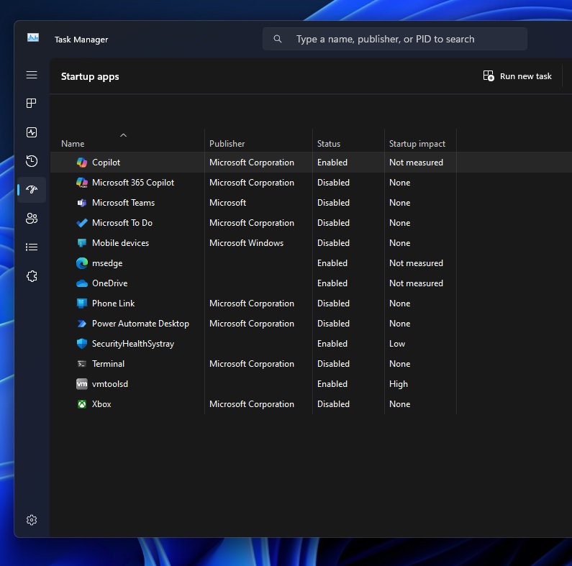Click the Microsoft Teams icon
Viewport: 572px width, 566px height.
tap(82, 203)
